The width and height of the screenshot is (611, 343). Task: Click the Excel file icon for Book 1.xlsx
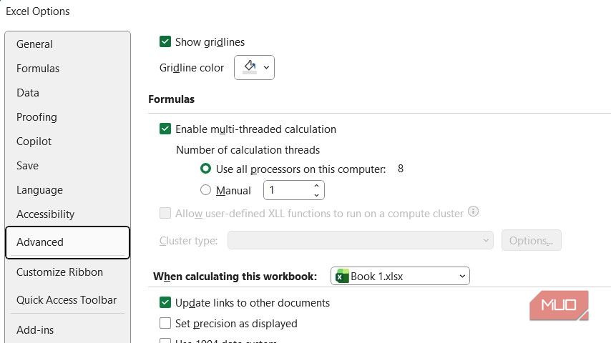click(x=342, y=277)
